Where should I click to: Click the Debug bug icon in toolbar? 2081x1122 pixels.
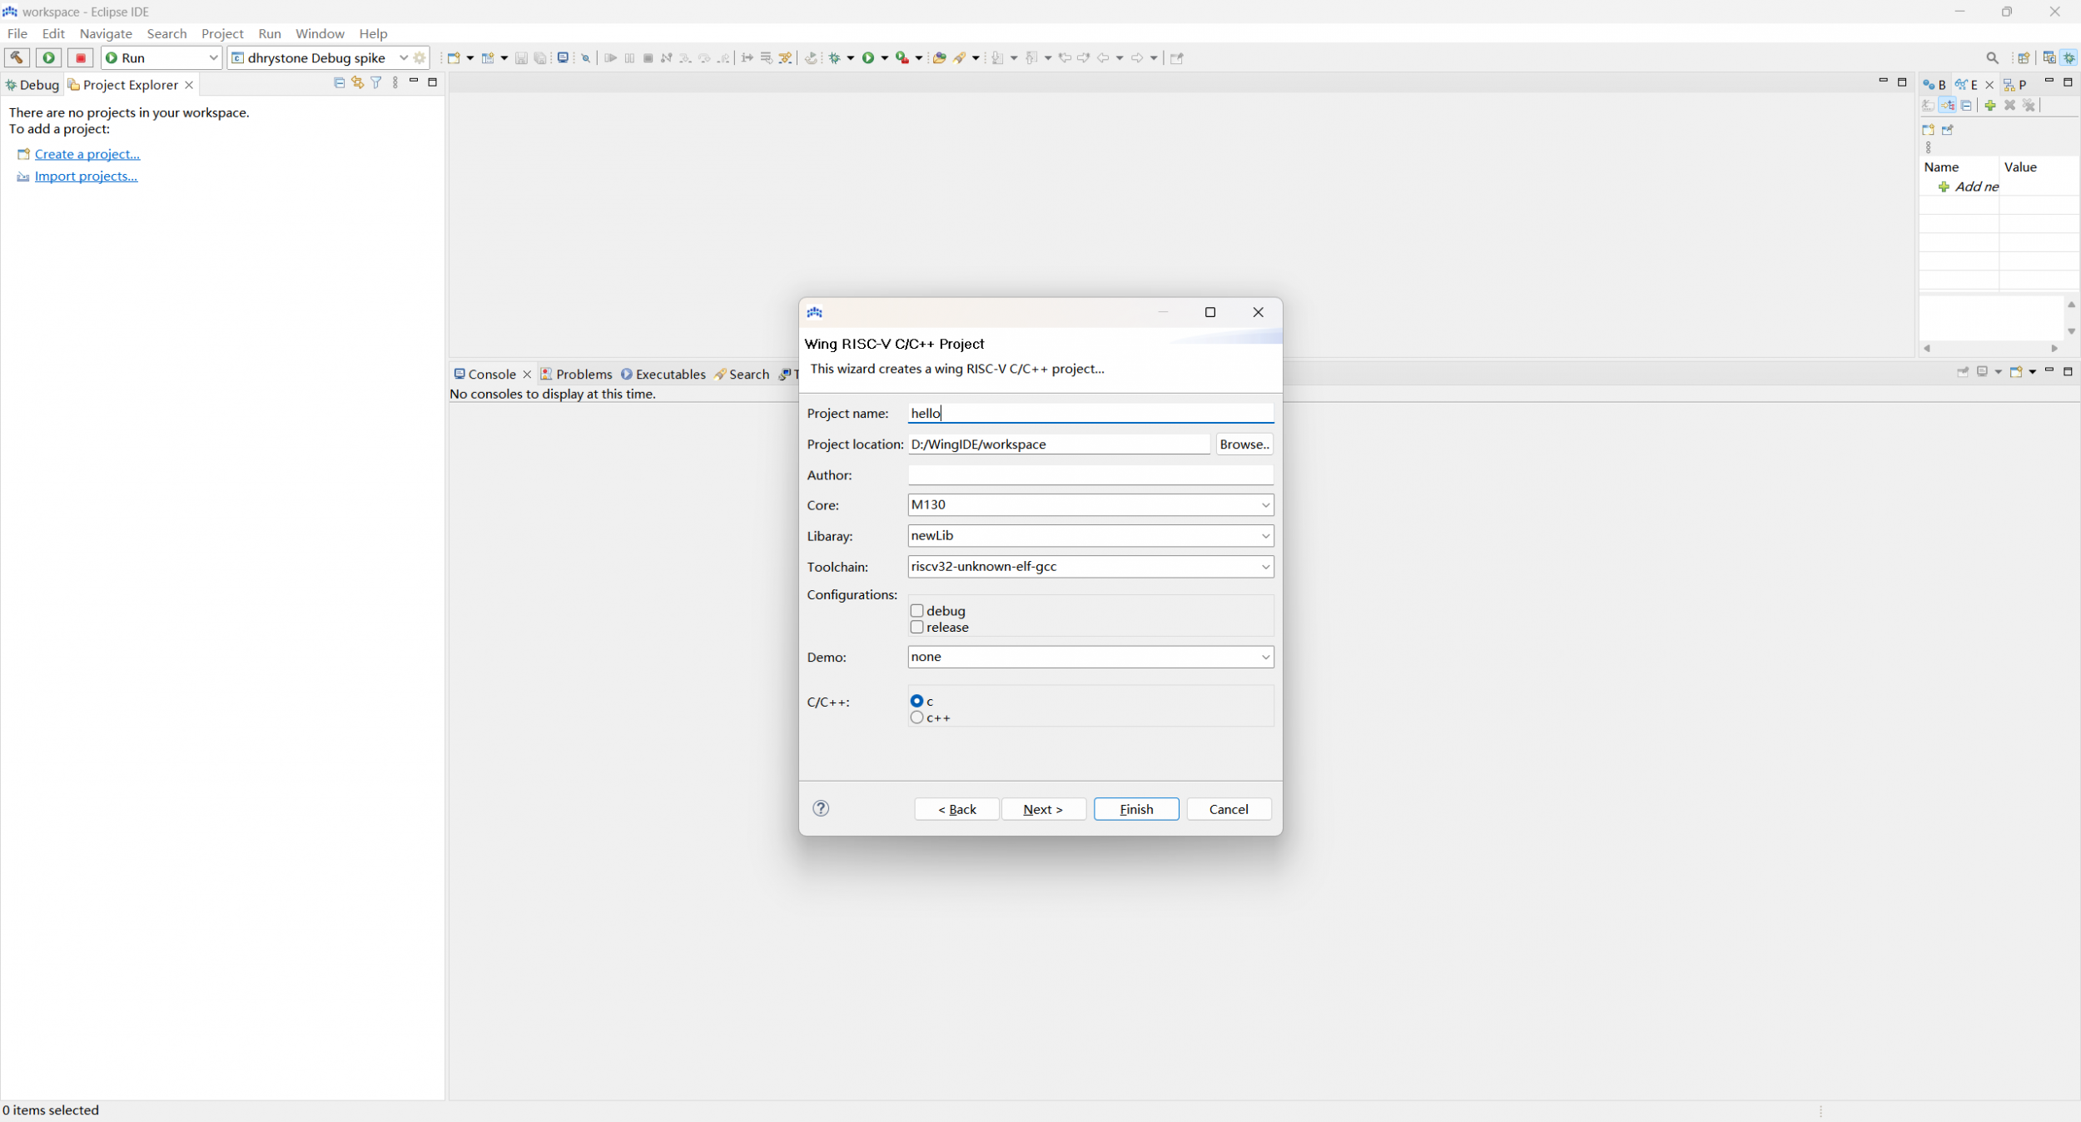click(834, 57)
